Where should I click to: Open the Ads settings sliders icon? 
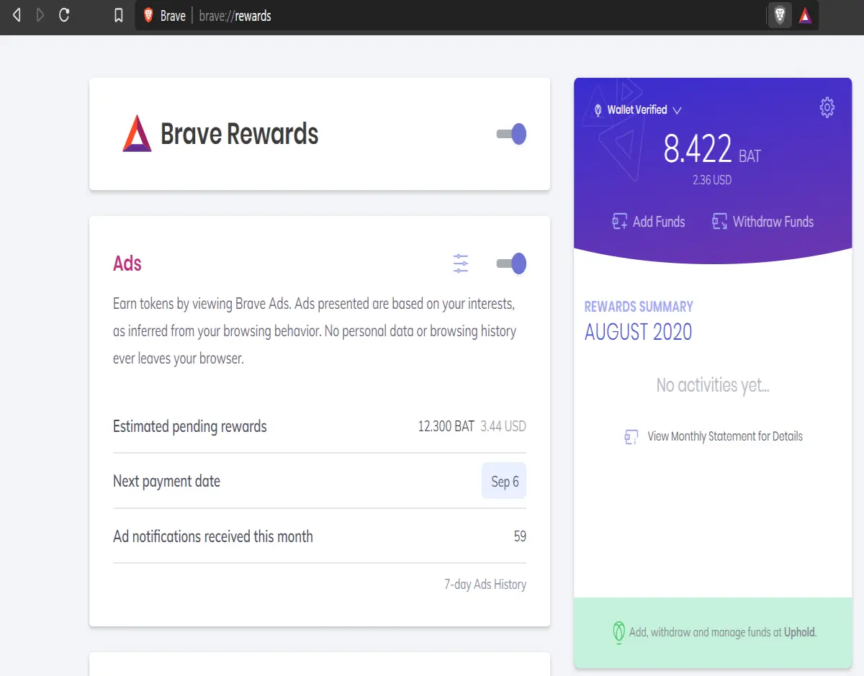click(x=461, y=263)
